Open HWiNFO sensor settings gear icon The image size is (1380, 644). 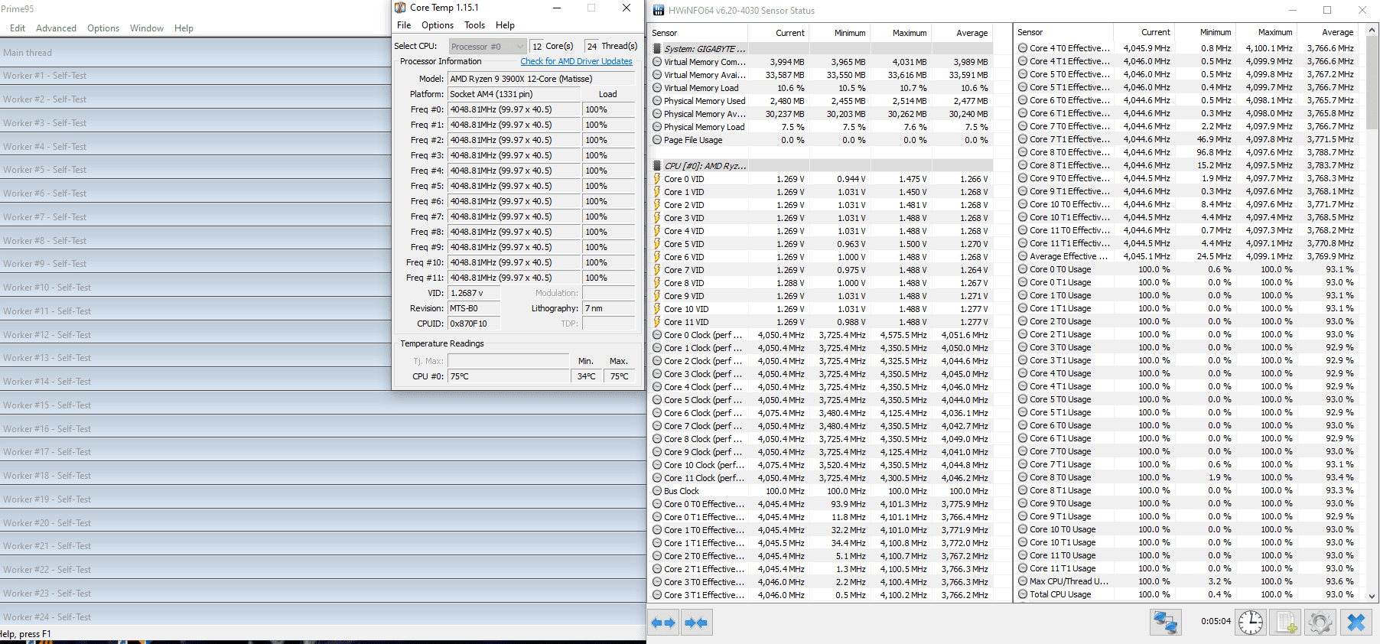point(1320,623)
